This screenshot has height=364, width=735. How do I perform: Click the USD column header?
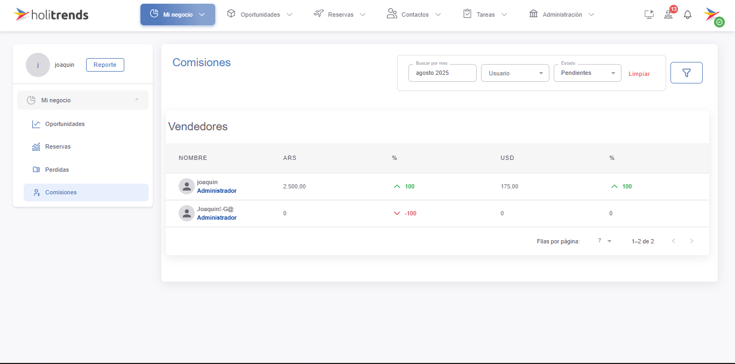click(507, 158)
